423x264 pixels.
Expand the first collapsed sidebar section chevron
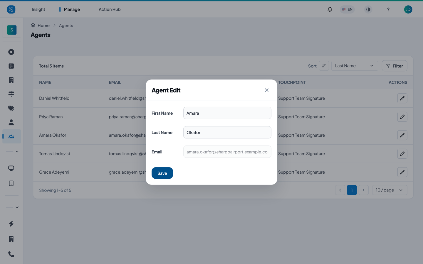pos(17,152)
